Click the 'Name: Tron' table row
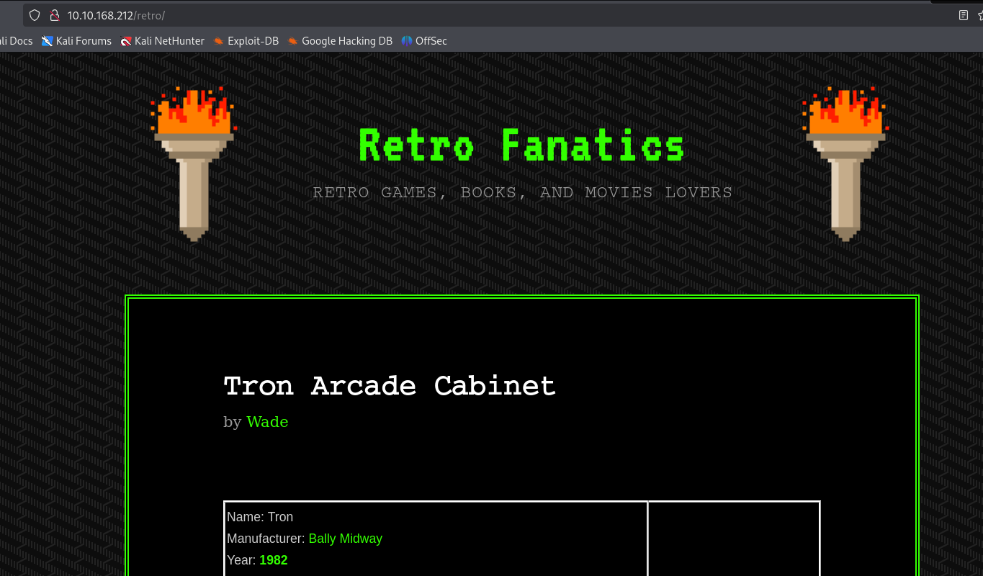The image size is (983, 576). tap(260, 517)
